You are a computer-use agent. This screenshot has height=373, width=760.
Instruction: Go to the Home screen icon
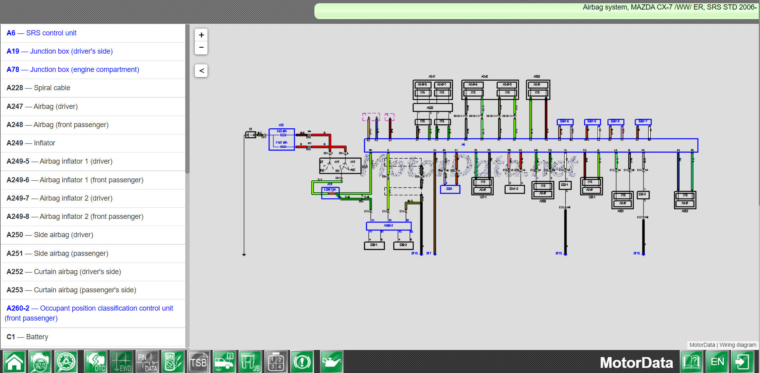click(14, 362)
